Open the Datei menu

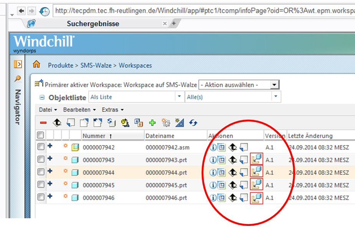coord(48,110)
